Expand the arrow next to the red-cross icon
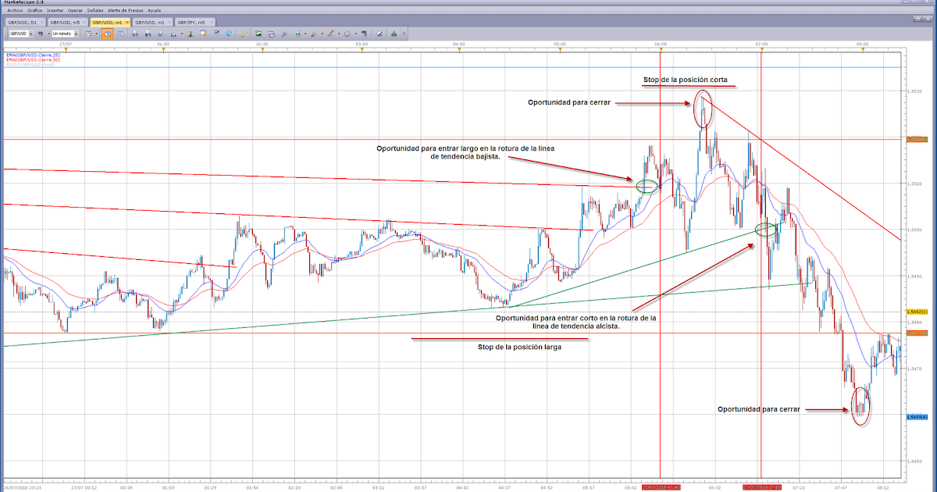 tap(48, 34)
